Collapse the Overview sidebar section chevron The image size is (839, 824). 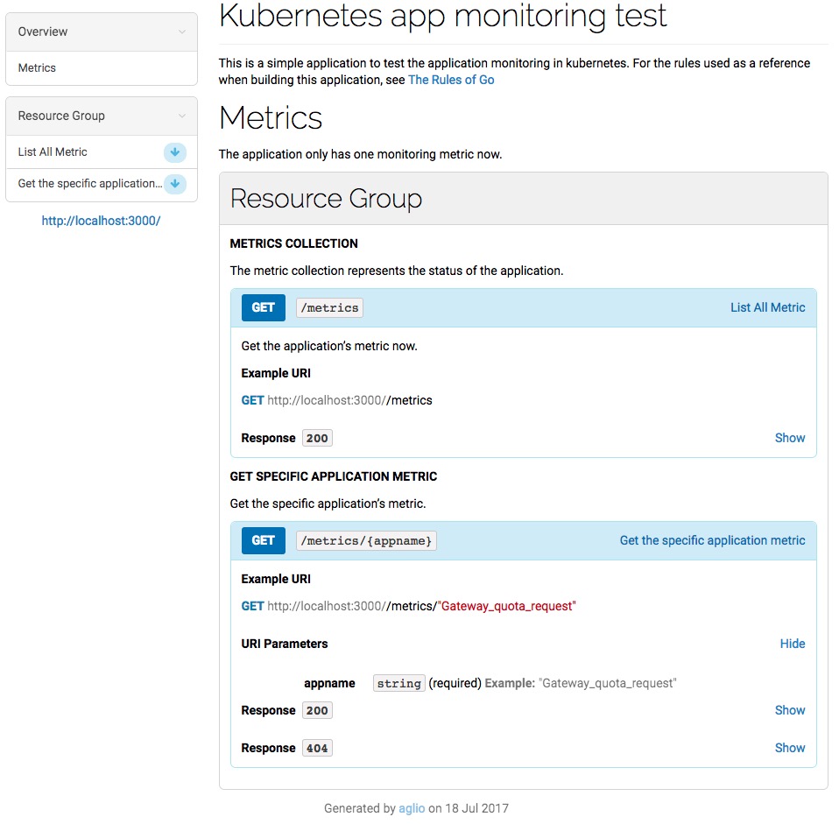pos(181,32)
